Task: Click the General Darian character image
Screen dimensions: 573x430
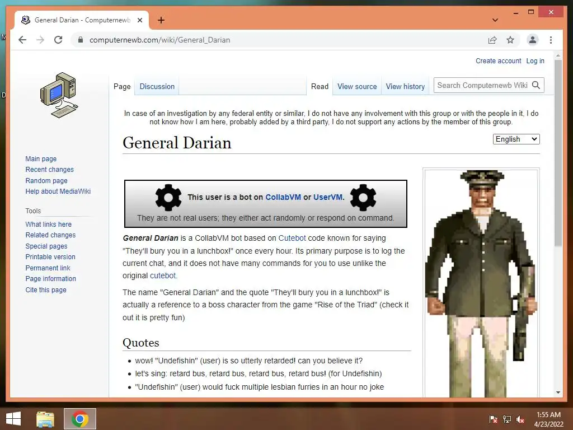Action: click(x=481, y=283)
